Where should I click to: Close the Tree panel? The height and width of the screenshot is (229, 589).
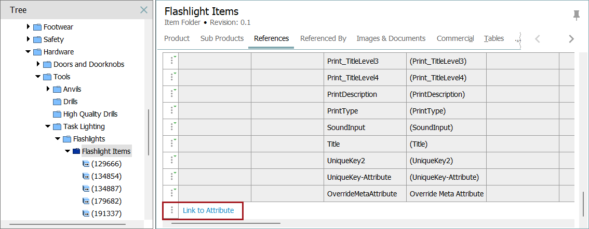coord(144,10)
